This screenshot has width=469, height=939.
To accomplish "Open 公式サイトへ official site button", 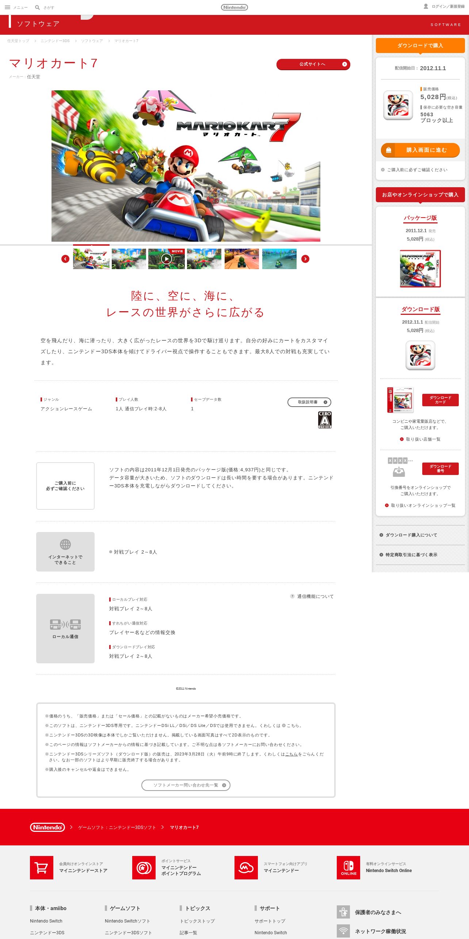I will click(x=313, y=64).
